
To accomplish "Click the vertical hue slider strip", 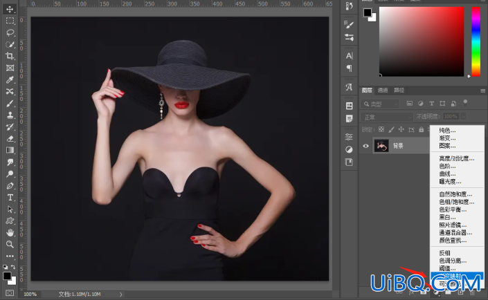I will [476, 41].
